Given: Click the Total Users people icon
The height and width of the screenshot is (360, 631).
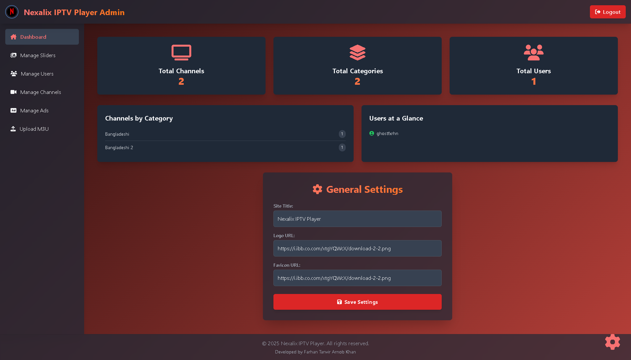Looking at the screenshot, I should 533,53.
